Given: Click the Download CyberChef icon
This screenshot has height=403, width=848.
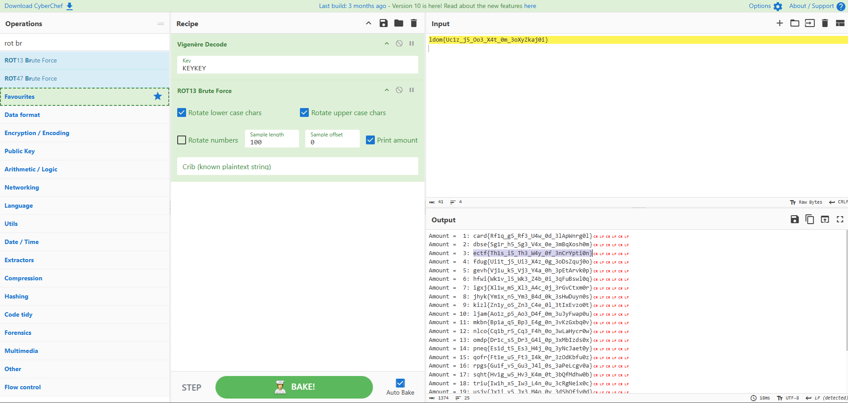Looking at the screenshot, I should (x=70, y=6).
